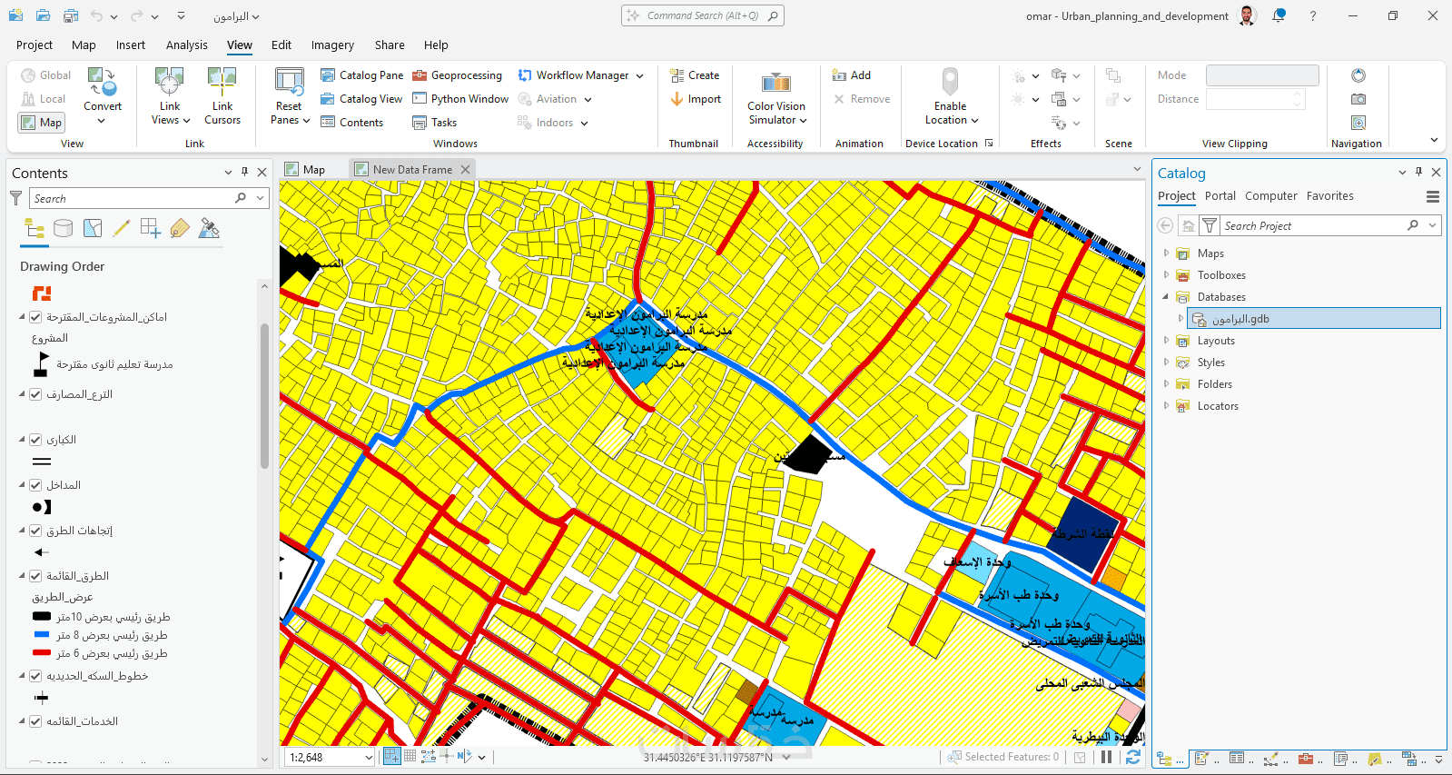Click the Convert view icon

(x=102, y=82)
